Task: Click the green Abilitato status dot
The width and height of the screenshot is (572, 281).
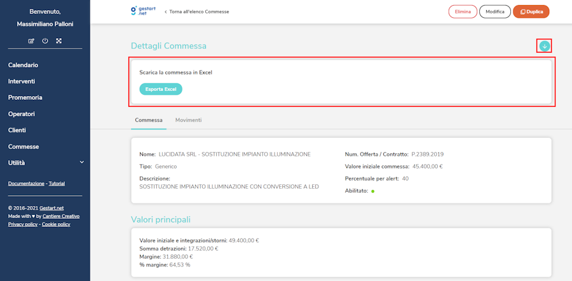Action: click(373, 191)
